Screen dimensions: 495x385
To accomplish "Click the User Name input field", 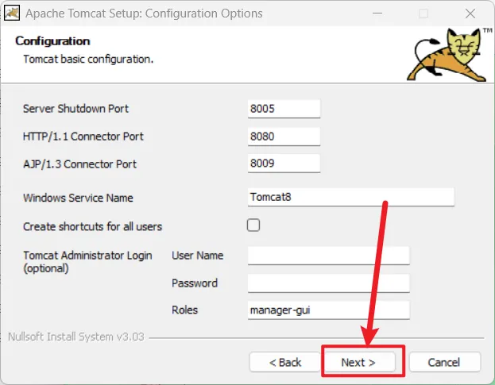I will (x=329, y=256).
